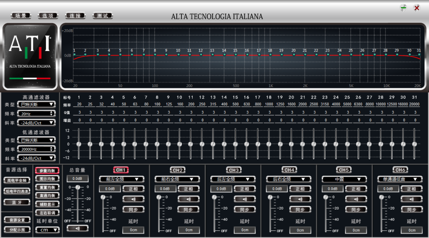Screen dimensions: 429x238
Task: Open CH3 后左全频 output dropdown
Action: pyautogui.click(x=233, y=179)
